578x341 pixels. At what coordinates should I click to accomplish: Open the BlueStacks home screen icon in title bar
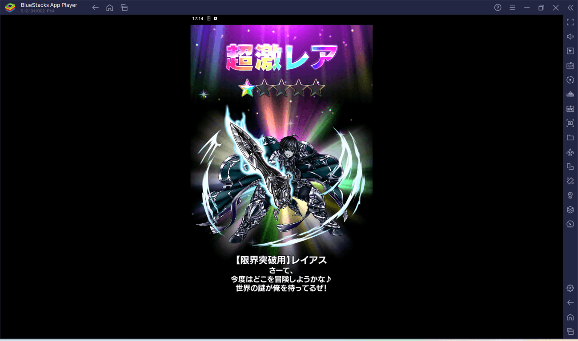pyautogui.click(x=110, y=8)
